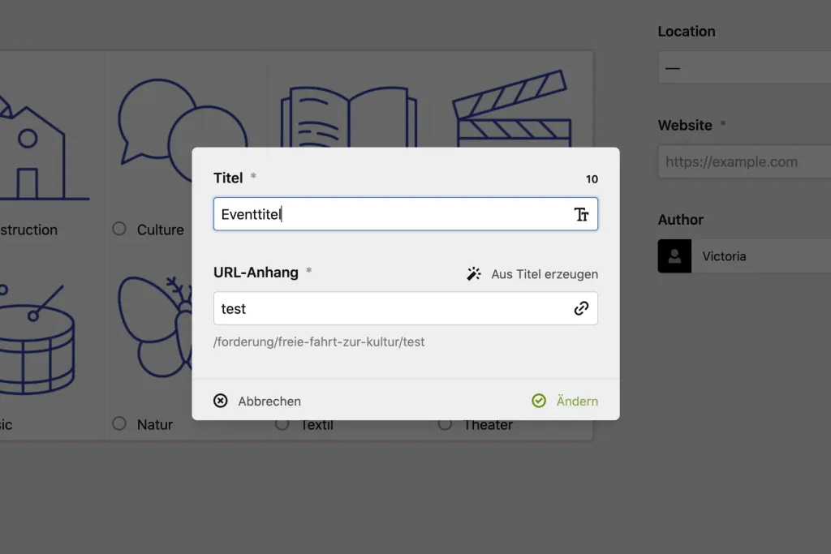
Task: Click the link icon in URL-Anhang field
Action: pos(581,309)
